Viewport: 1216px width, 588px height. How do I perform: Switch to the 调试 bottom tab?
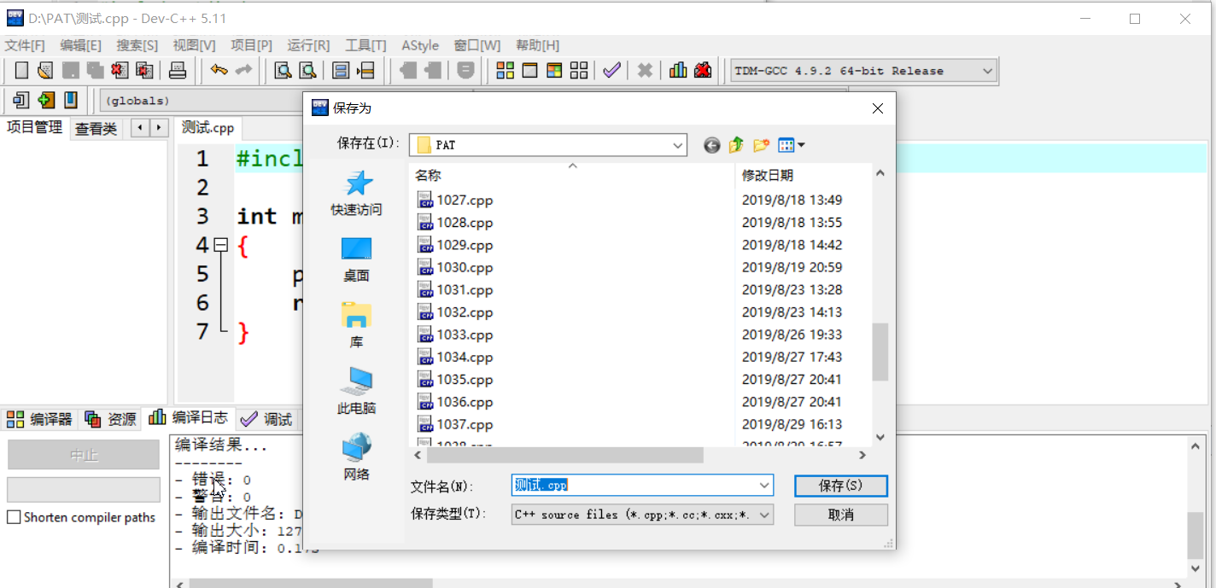(267, 419)
